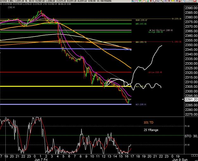The width and height of the screenshot is (198, 161).
Task: Click the hour 12 label on time axis
Action: coord(104,156)
